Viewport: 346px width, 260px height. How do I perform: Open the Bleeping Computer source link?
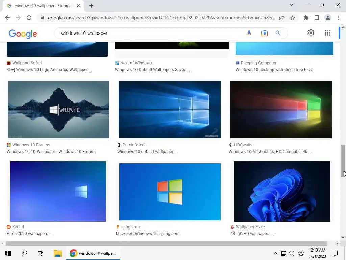tap(258, 63)
